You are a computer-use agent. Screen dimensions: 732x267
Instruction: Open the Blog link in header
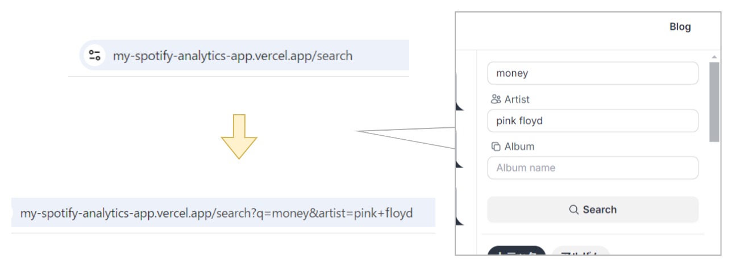click(x=680, y=27)
